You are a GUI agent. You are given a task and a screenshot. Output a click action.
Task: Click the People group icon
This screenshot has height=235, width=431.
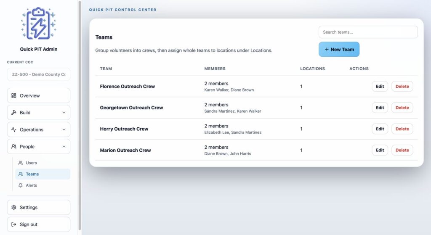point(14,147)
